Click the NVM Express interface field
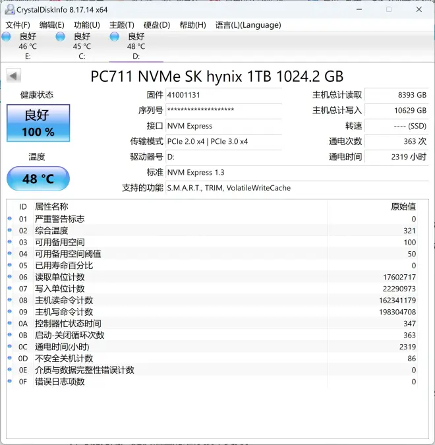435x445 pixels. pyautogui.click(x=223, y=126)
